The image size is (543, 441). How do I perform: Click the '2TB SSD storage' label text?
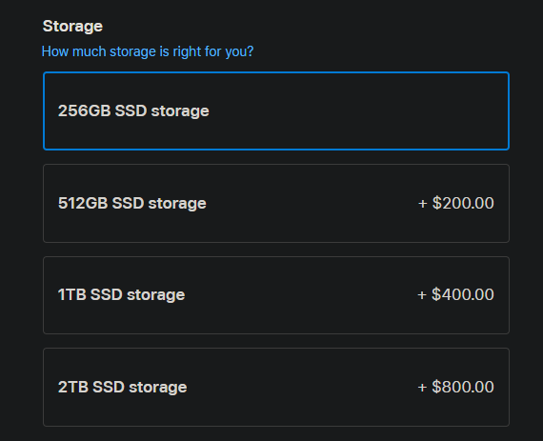point(122,387)
